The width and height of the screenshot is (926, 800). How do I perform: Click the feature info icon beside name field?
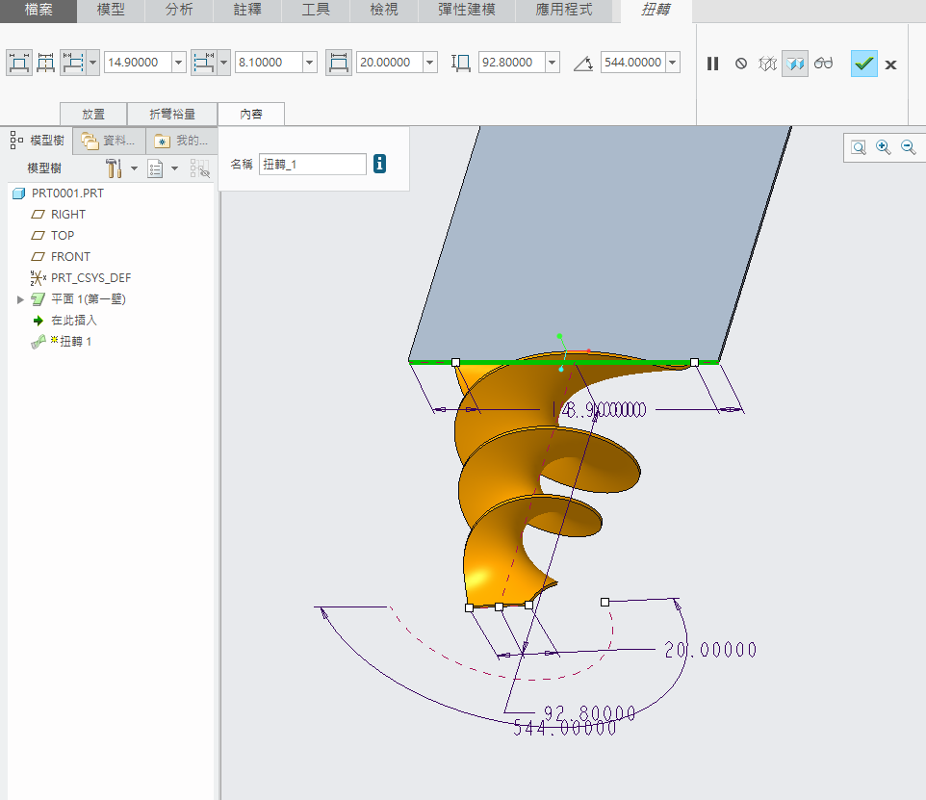click(x=379, y=165)
